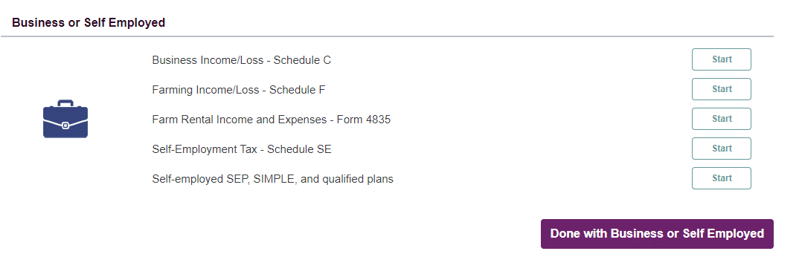The width and height of the screenshot is (799, 277).
Task: Click Done with Business or Self Employed
Action: 657,234
